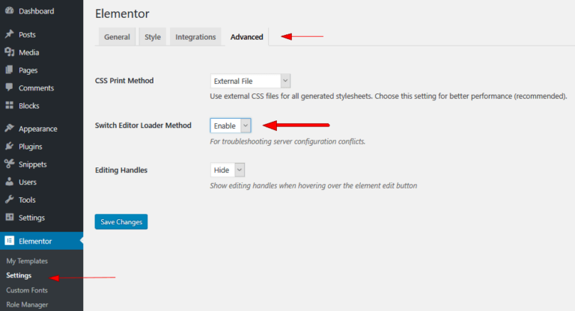This screenshot has height=311, width=575.
Task: Open the CSS Print Method dropdown
Action: click(x=250, y=81)
